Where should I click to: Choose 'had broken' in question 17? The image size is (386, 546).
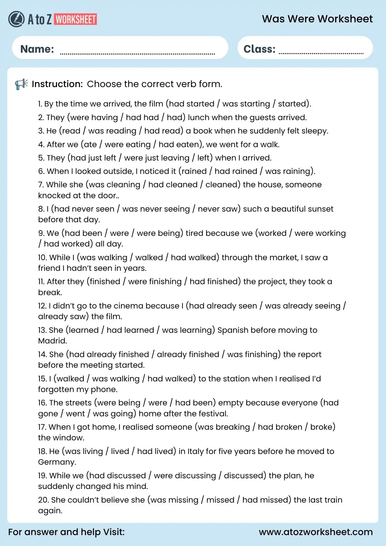pyautogui.click(x=280, y=427)
